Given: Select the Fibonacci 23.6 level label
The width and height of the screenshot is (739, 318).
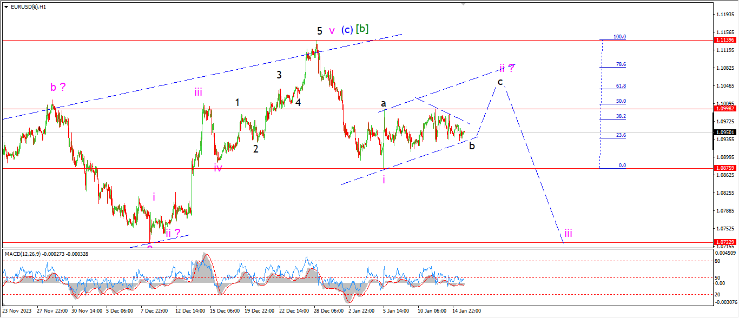Looking at the screenshot, I should [621, 135].
